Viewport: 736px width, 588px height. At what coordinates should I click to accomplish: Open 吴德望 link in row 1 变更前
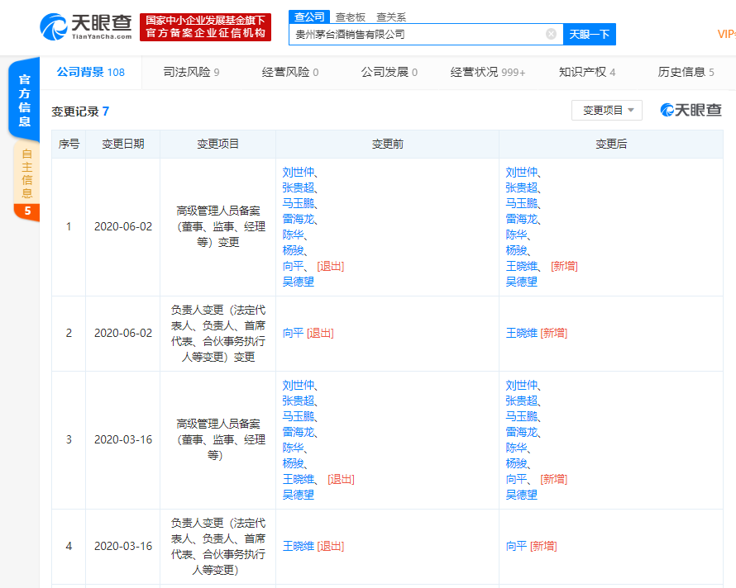click(x=298, y=282)
